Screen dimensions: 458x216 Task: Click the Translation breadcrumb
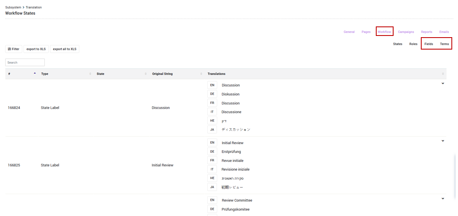click(x=33, y=7)
